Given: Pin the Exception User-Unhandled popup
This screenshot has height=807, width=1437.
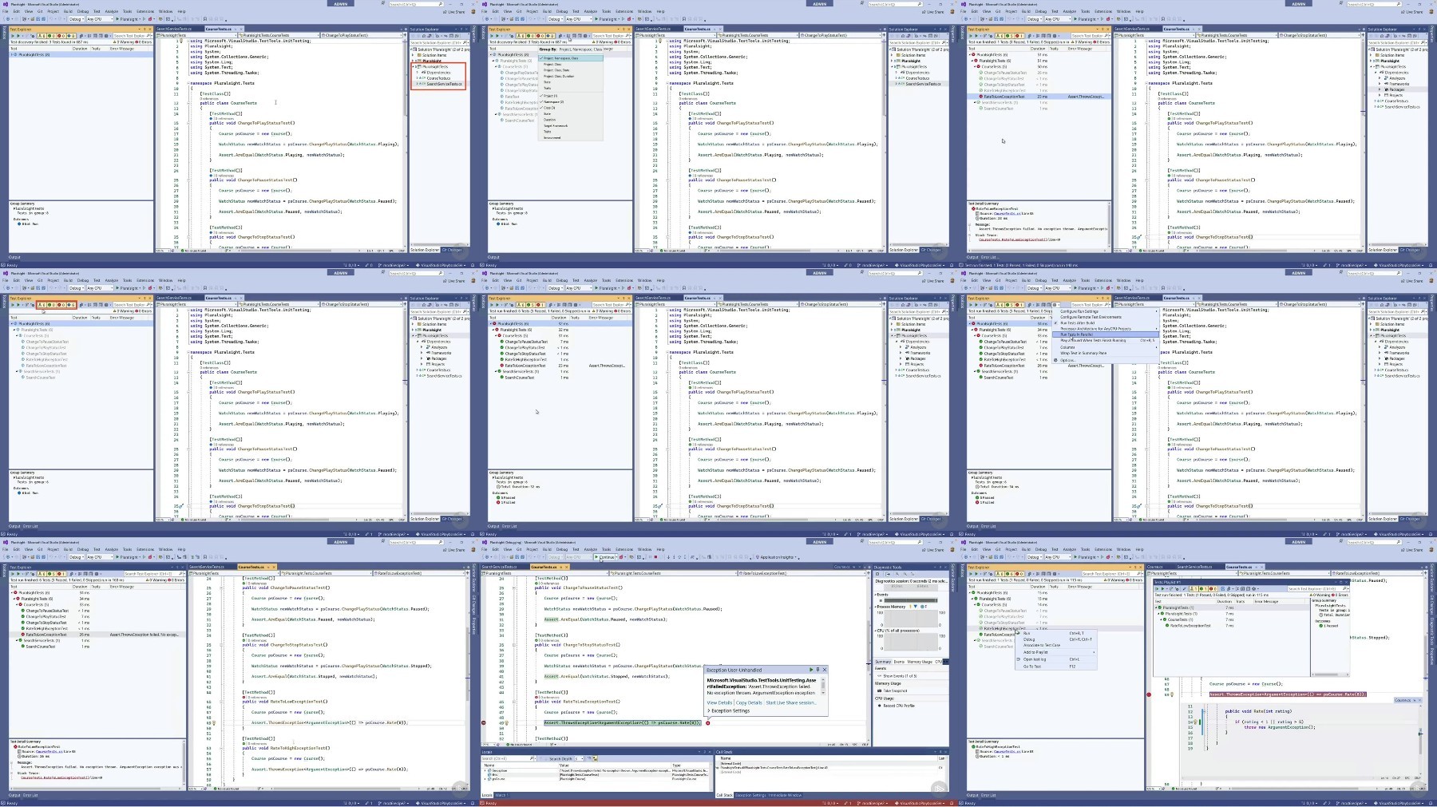Looking at the screenshot, I should coord(817,670).
